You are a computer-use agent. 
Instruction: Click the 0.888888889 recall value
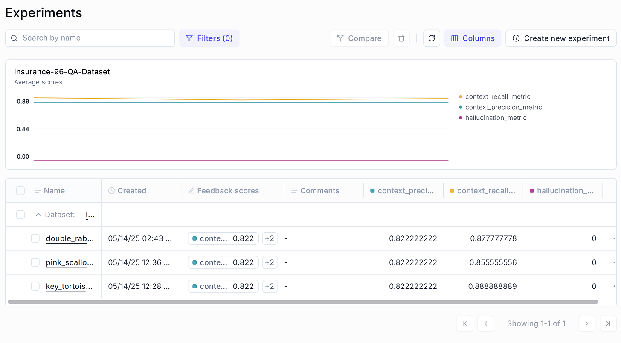tap(493, 286)
